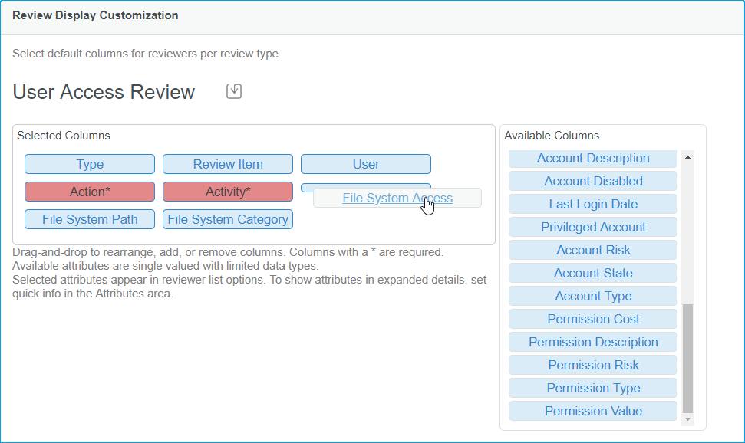Screen dimensions: 745x443
Task: Choose the Permission Cost column
Action: (593, 319)
